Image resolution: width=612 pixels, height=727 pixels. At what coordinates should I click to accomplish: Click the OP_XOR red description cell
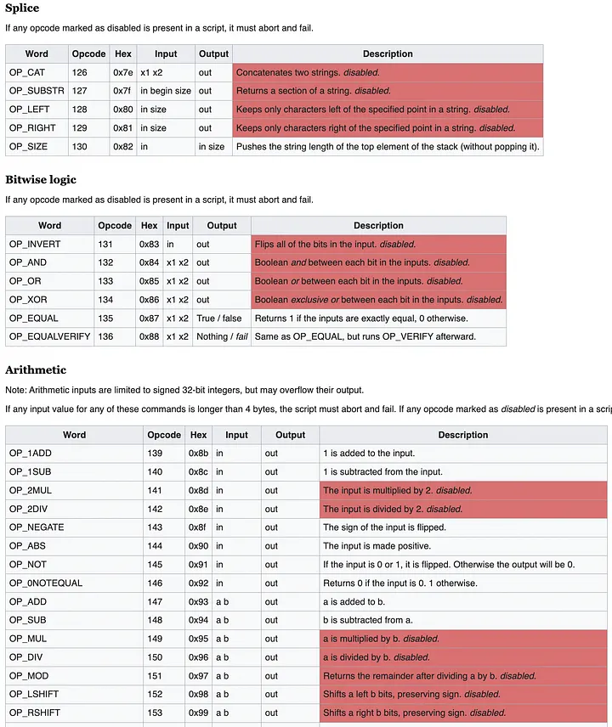[x=378, y=300]
